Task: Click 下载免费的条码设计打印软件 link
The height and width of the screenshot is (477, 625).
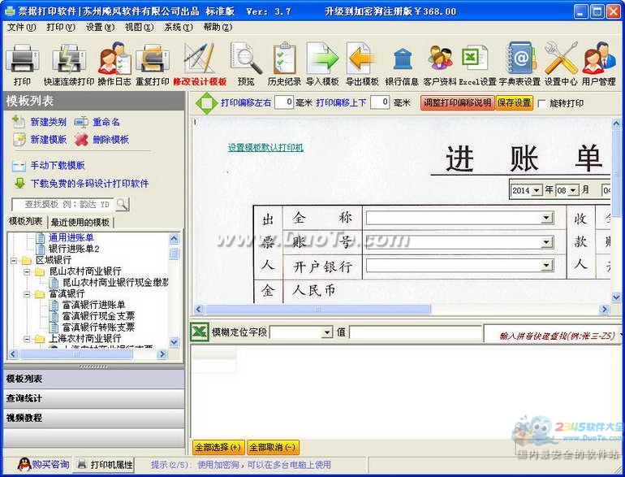Action: 89,183
